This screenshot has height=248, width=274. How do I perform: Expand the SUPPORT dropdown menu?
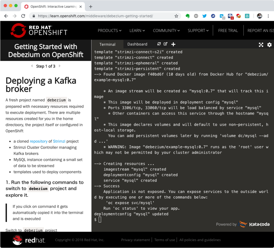198,30
